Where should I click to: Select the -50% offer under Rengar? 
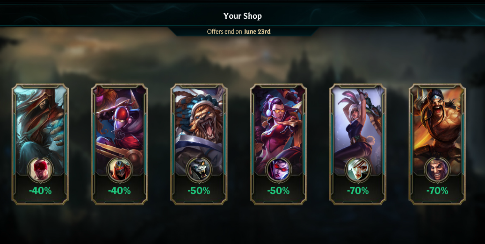[x=199, y=191]
